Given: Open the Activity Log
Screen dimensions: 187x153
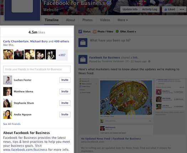Looking at the screenshot, I should tap(150, 9).
